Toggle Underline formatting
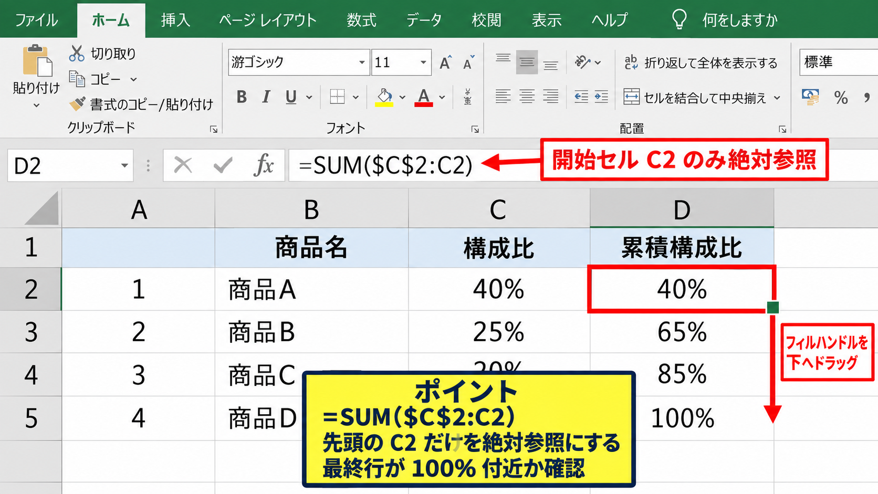The width and height of the screenshot is (878, 494). point(291,97)
